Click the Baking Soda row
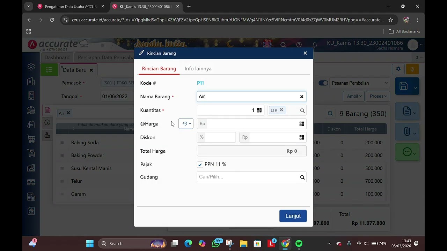The height and width of the screenshot is (251, 447). 85,143
